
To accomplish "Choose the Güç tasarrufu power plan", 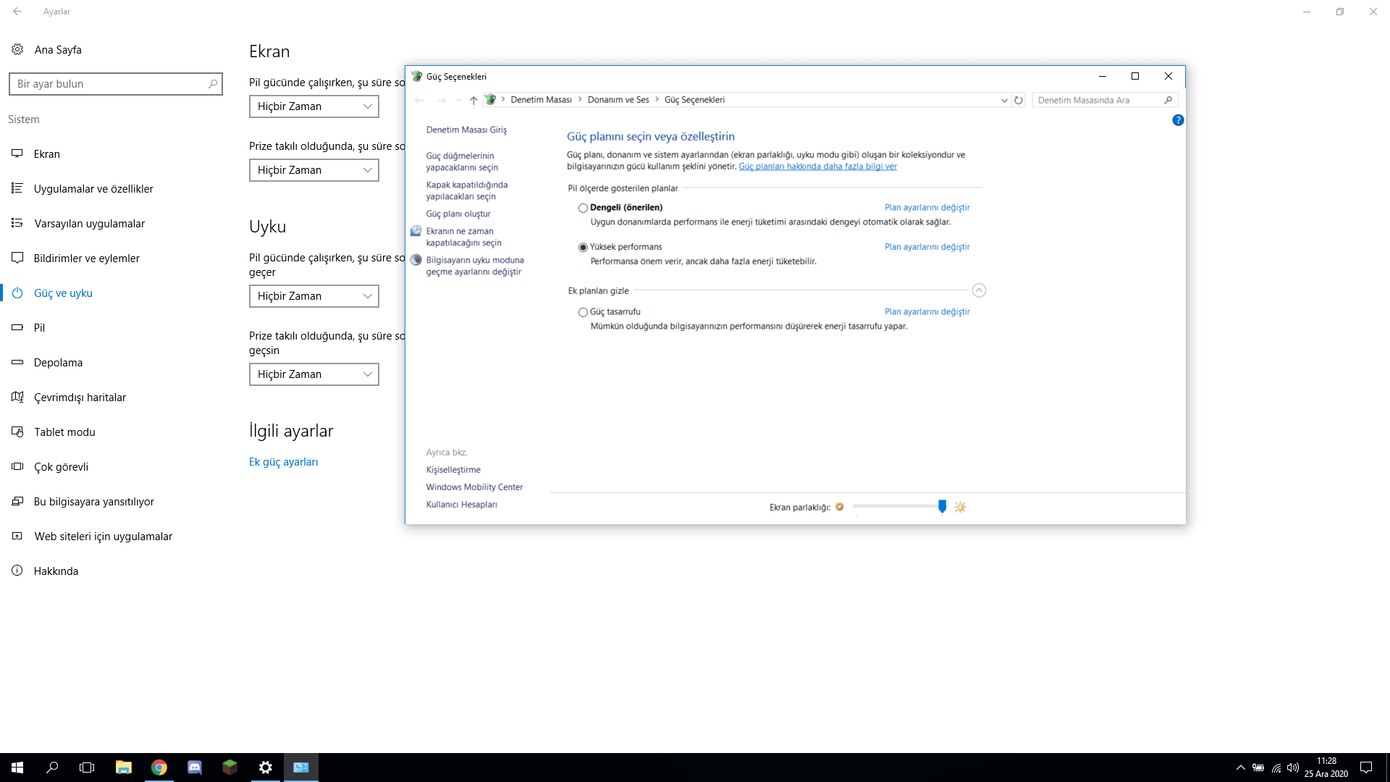I will (x=583, y=312).
